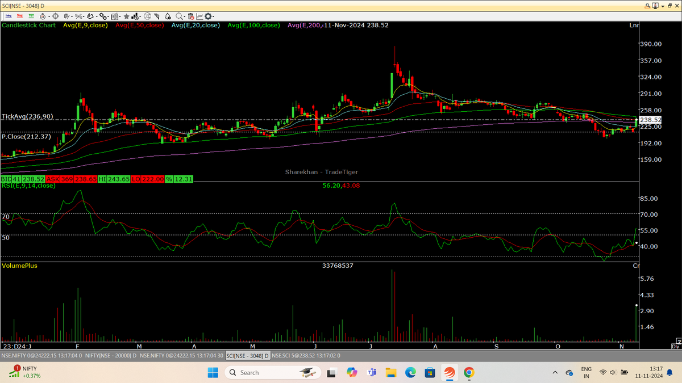Screen dimensions: 682x383
Task: Click the monitor icon in title bar
Action: [655, 6]
